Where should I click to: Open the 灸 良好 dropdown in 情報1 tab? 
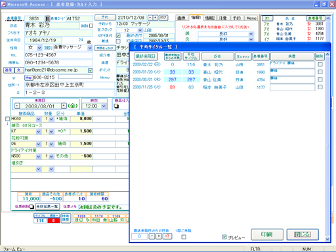pos(251,39)
